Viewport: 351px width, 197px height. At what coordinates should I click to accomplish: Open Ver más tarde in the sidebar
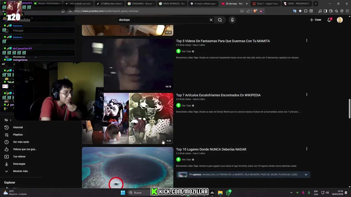click(21, 142)
